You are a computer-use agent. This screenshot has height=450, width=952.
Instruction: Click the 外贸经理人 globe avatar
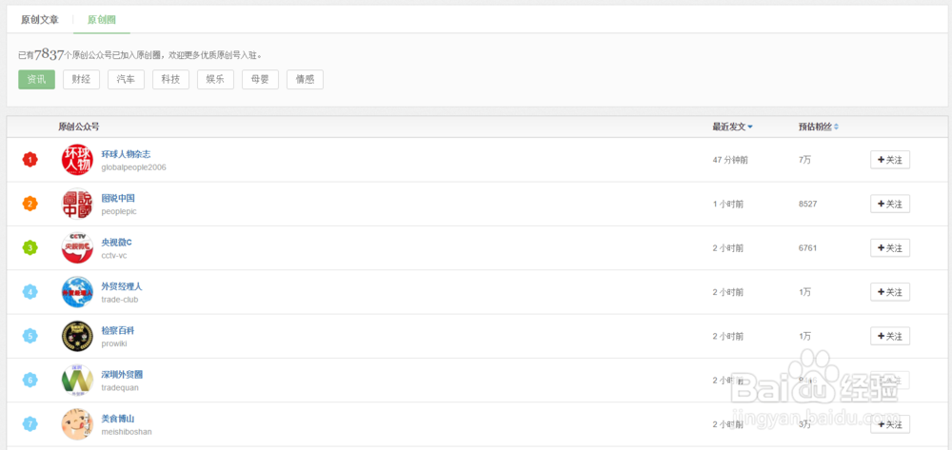(77, 292)
